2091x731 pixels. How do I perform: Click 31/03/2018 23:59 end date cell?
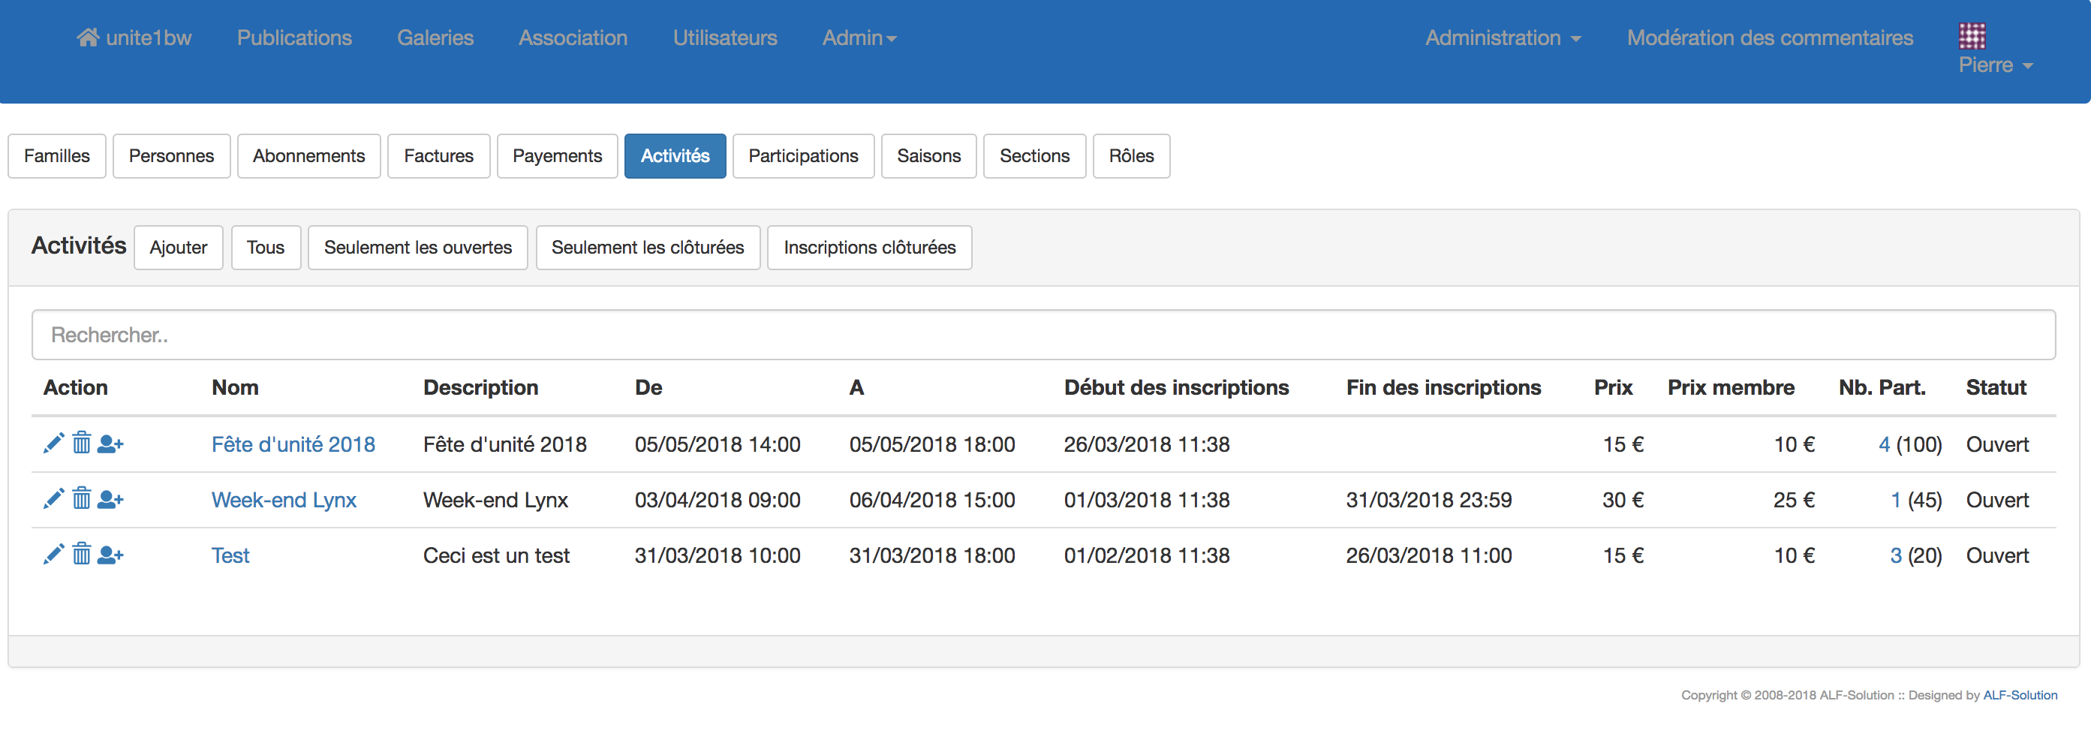click(x=1428, y=500)
